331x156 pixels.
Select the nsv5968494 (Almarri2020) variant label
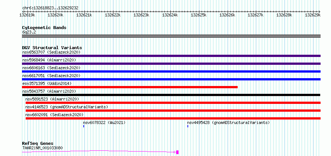(49, 60)
